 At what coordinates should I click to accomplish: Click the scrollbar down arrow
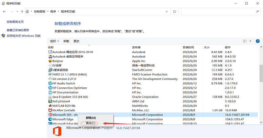pyautogui.click(x=261, y=123)
